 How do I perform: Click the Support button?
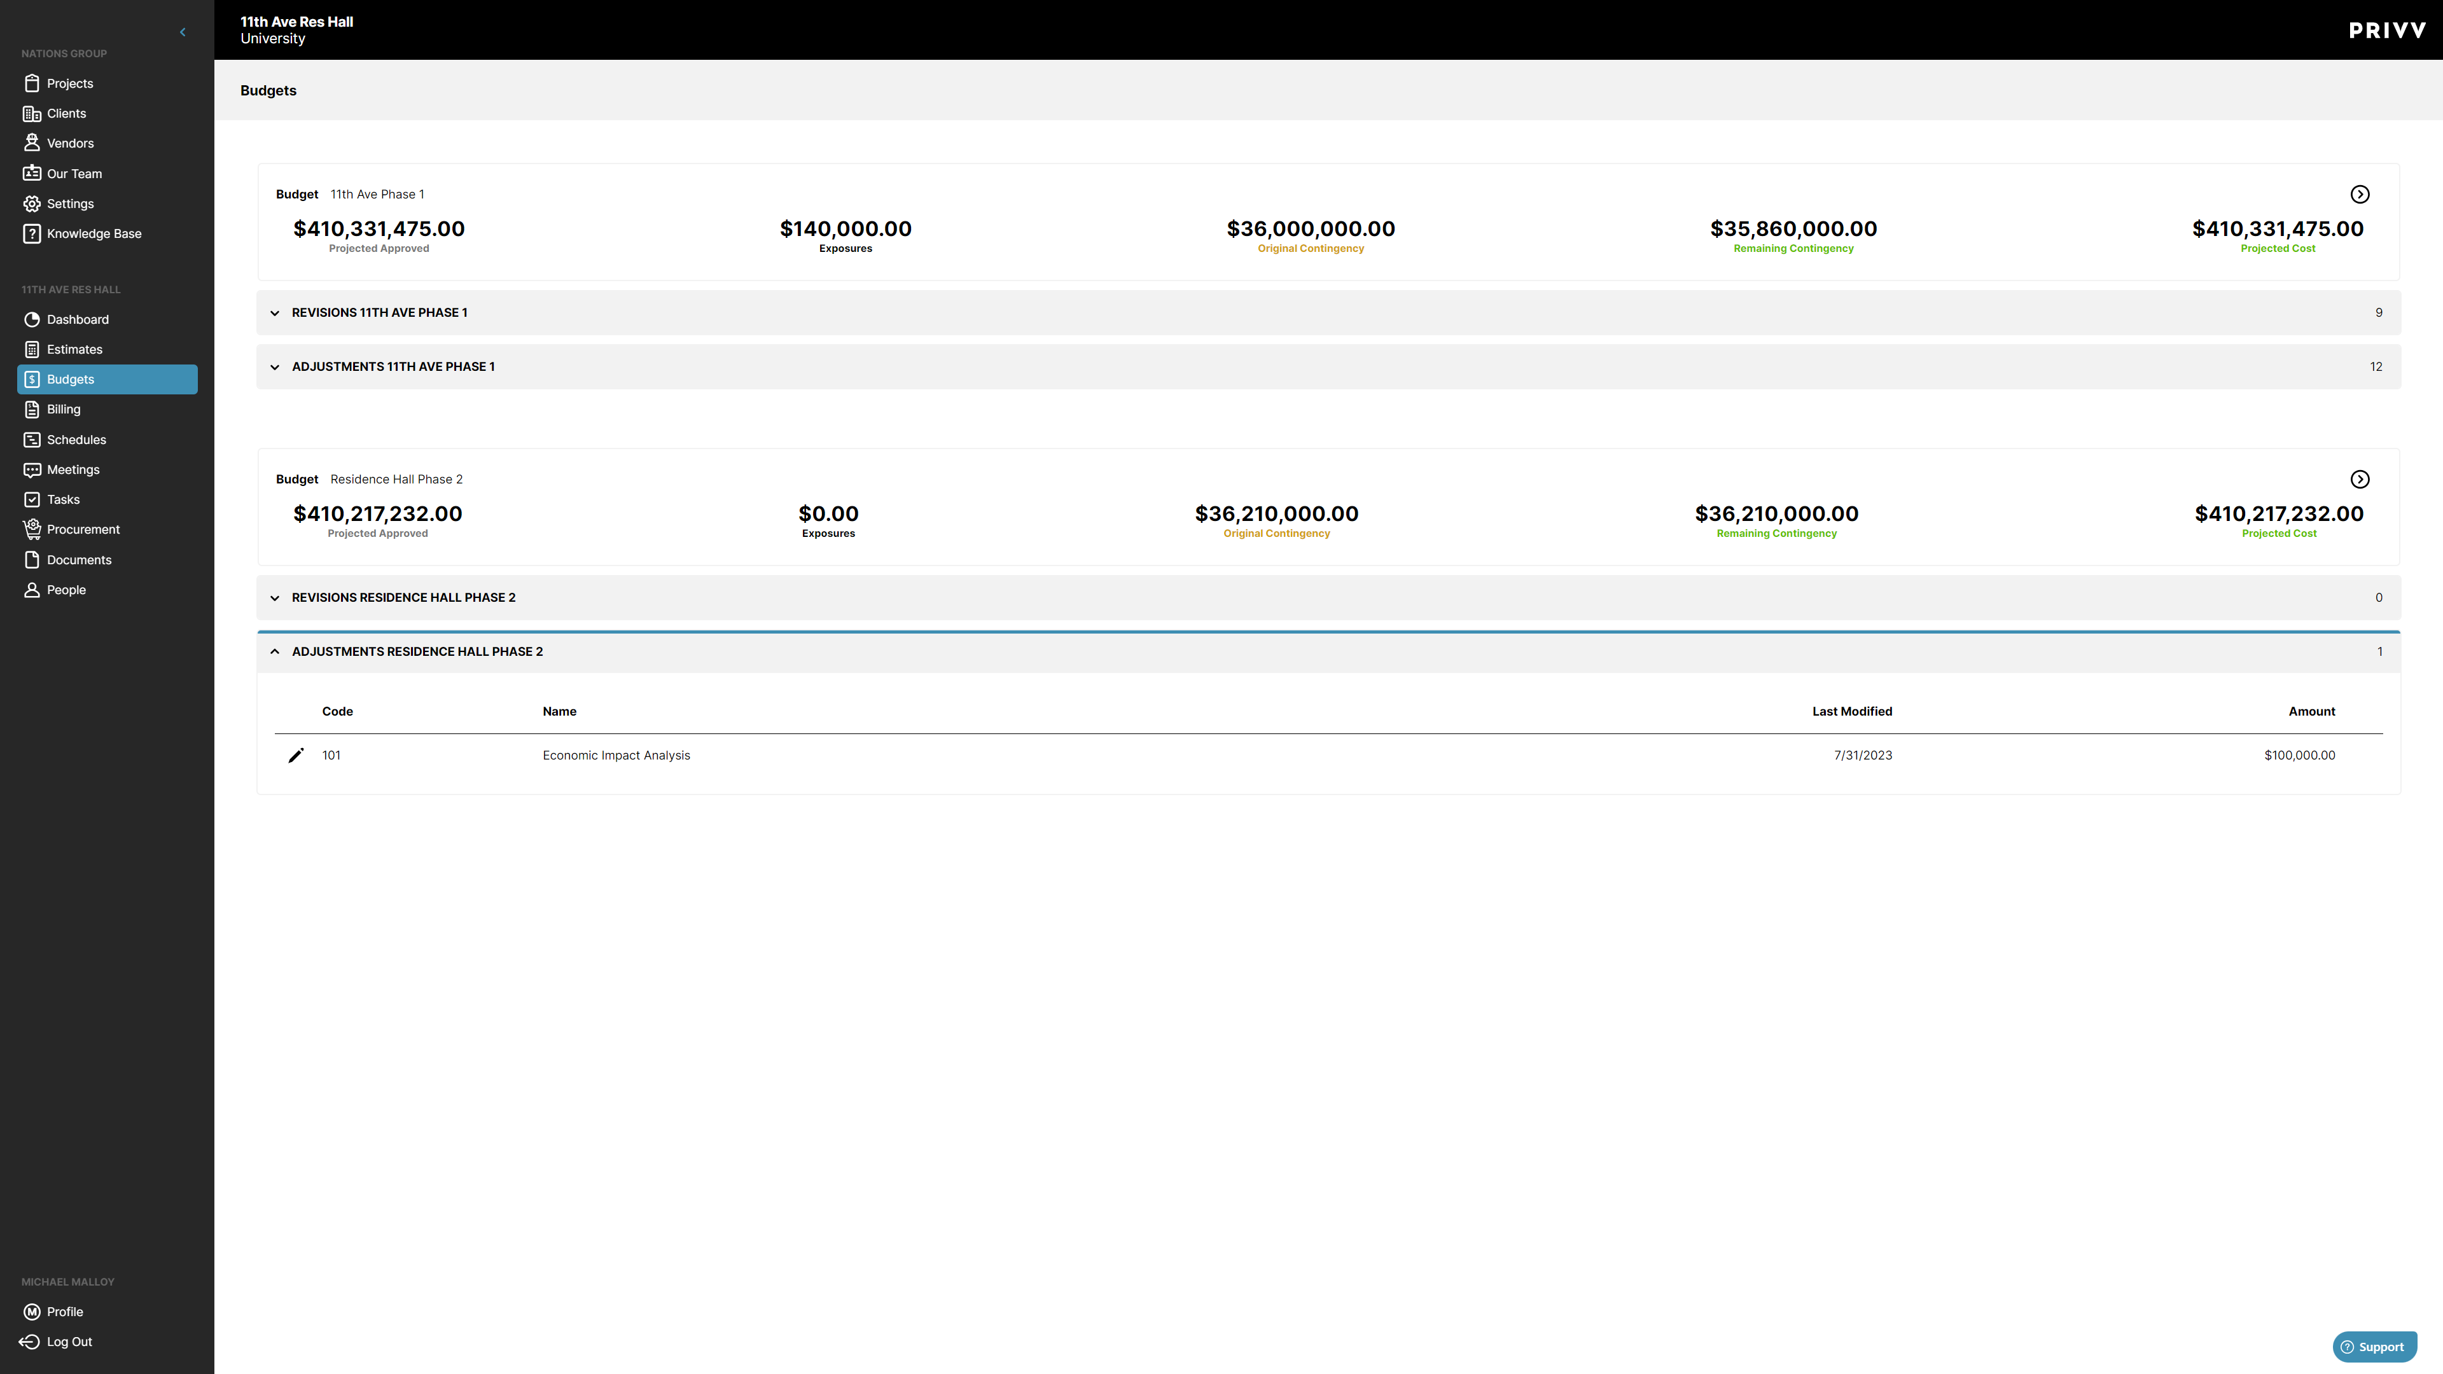(2374, 1347)
